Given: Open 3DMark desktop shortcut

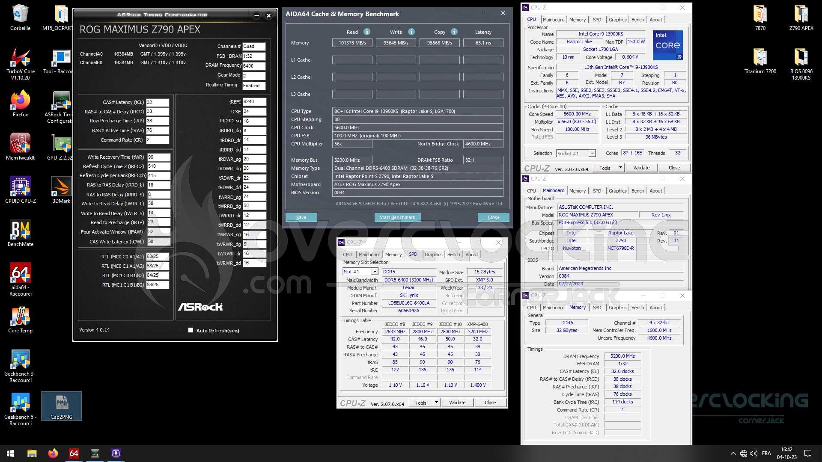Looking at the screenshot, I should tap(61, 190).
